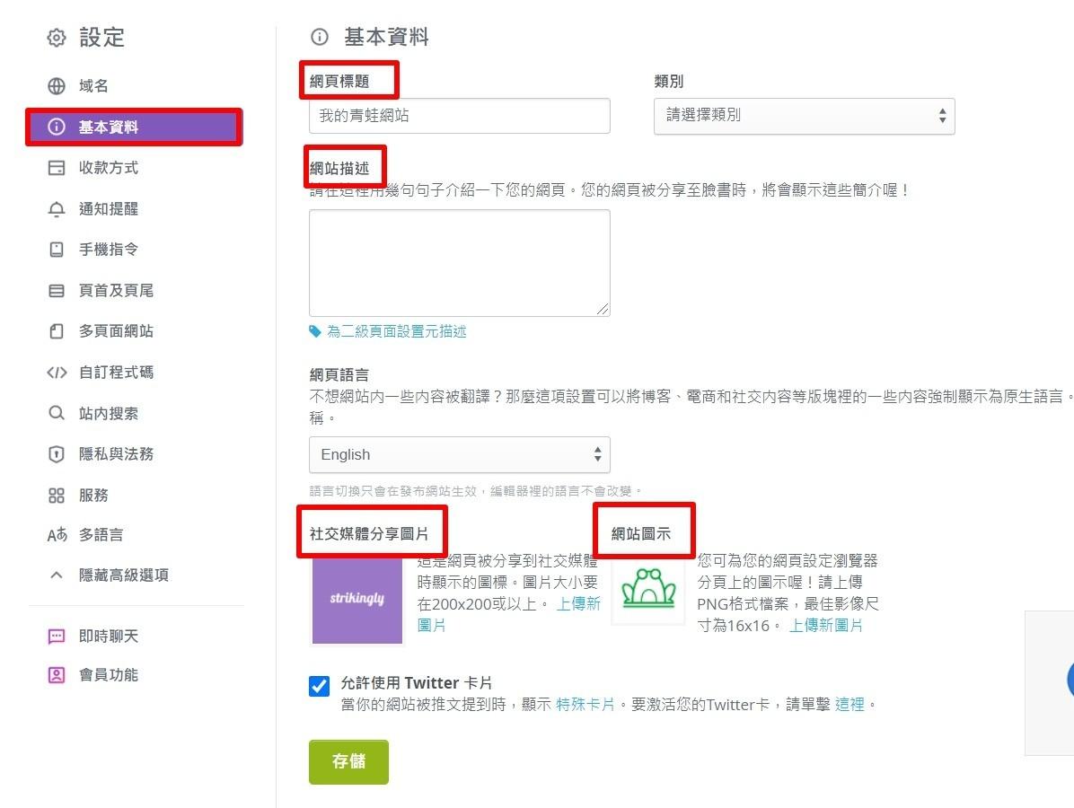Go to 多頁面網站 settings section
The height and width of the screenshot is (808, 1074).
point(116,331)
